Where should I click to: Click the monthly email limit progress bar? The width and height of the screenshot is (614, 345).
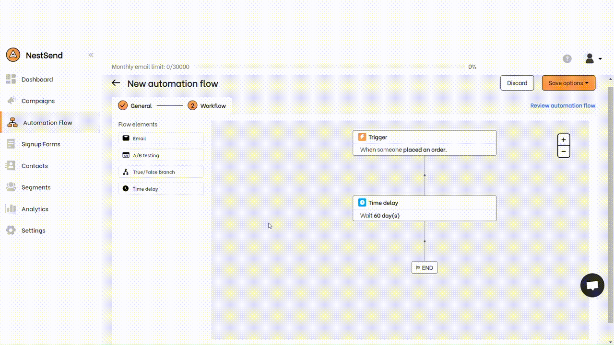pos(329,67)
